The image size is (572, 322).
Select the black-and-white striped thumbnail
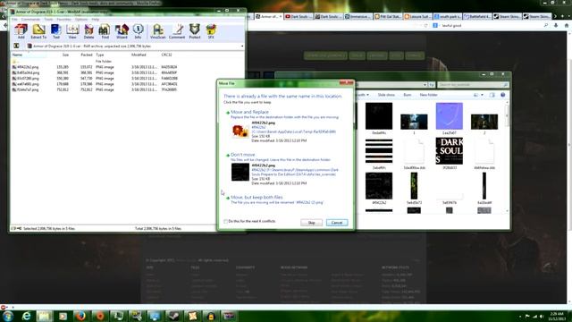[x=379, y=151]
